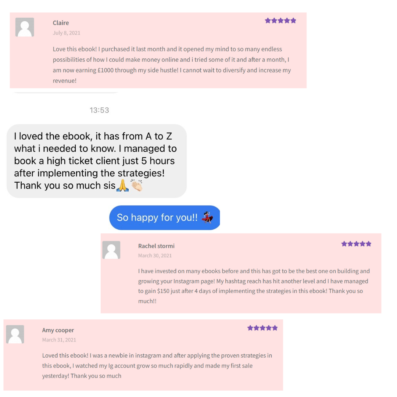The image size is (397, 397).
Task: Click the July 8, 2021 review date
Action: [x=67, y=33]
